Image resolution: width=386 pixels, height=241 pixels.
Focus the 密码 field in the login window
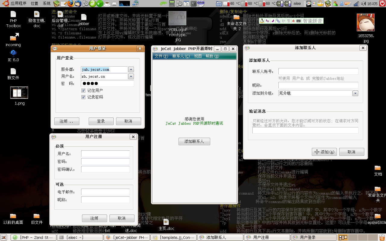pyautogui.click(x=107, y=83)
